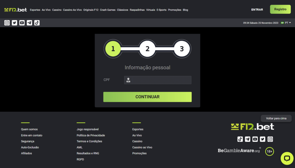Open Telegram icon in top social bar
Image resolution: width=295 pixels, height=168 pixels.
(29, 23)
